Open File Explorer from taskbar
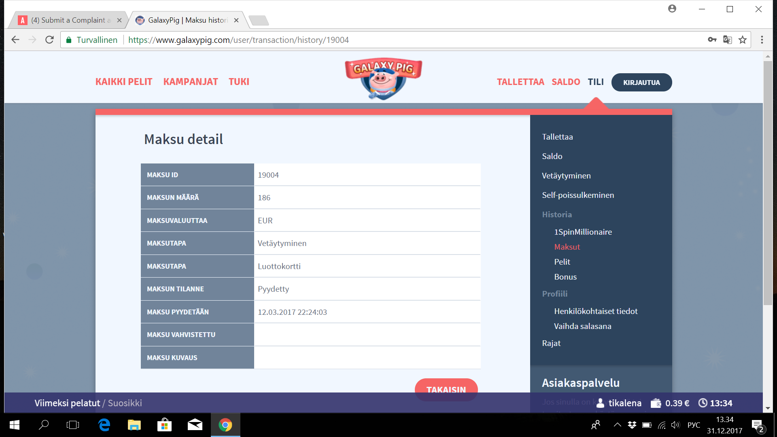The image size is (777, 437). pos(134,425)
